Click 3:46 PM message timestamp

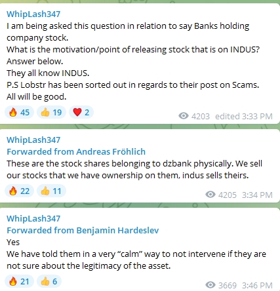257,285
